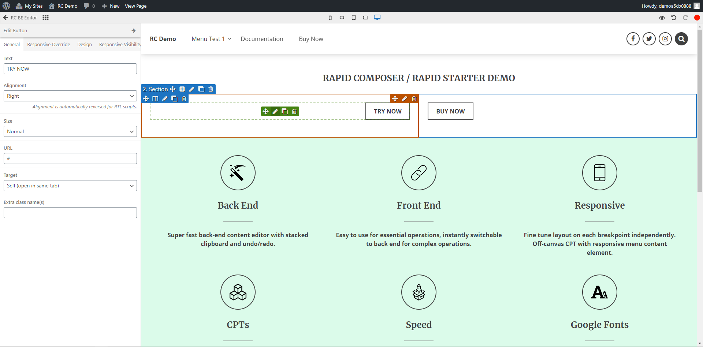Open the Instagram social icon
Viewport: 703px width, 347px height.
665,39
